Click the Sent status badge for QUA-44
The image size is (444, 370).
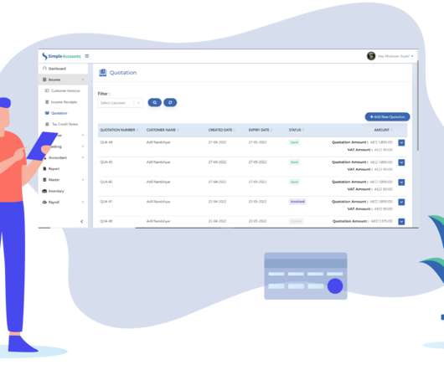coord(294,142)
